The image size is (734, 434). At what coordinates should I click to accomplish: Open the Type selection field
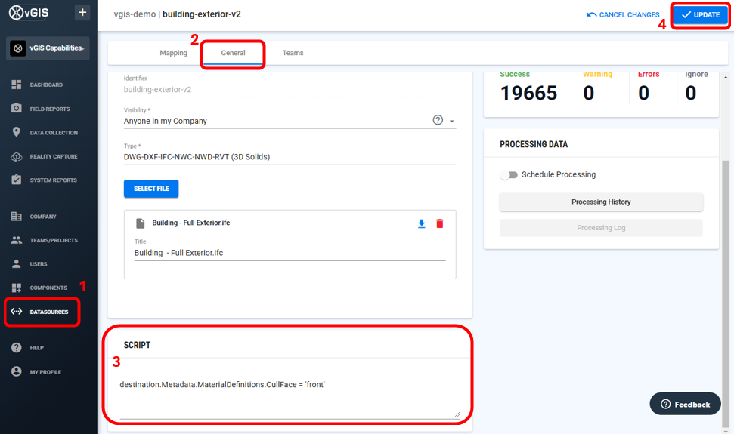coord(290,157)
